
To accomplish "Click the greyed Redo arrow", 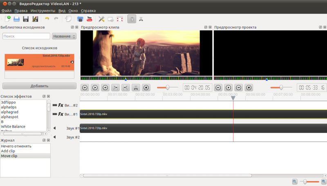I will pyautogui.click(x=56, y=19).
